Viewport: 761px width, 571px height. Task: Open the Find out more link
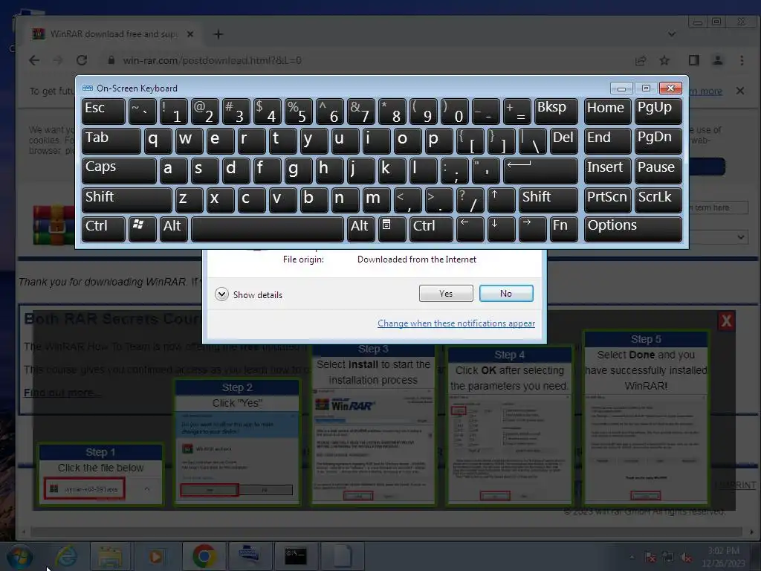pyautogui.click(x=62, y=393)
